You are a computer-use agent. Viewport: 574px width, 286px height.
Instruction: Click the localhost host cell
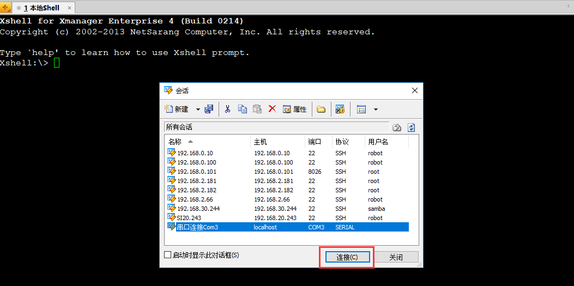[x=265, y=227]
